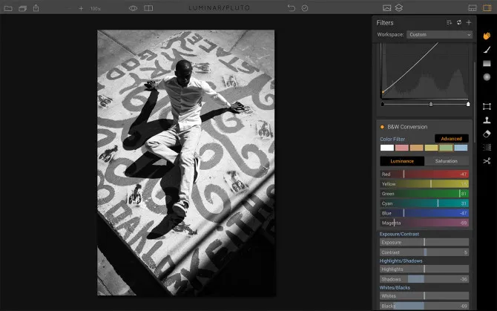Choose the Gradient mask tool

click(x=487, y=64)
